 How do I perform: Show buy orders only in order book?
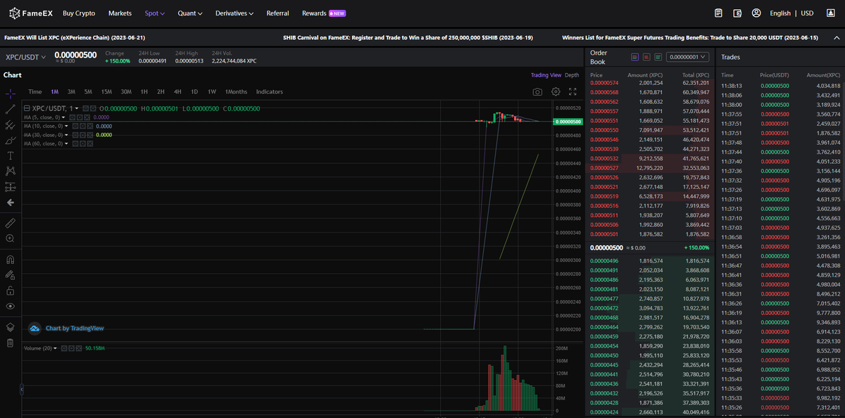[658, 57]
